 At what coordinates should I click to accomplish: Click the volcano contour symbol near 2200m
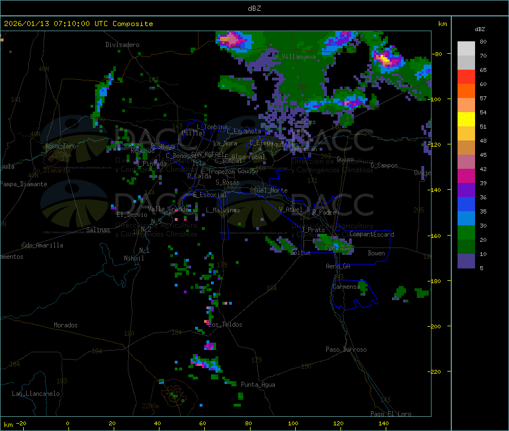click(176, 395)
